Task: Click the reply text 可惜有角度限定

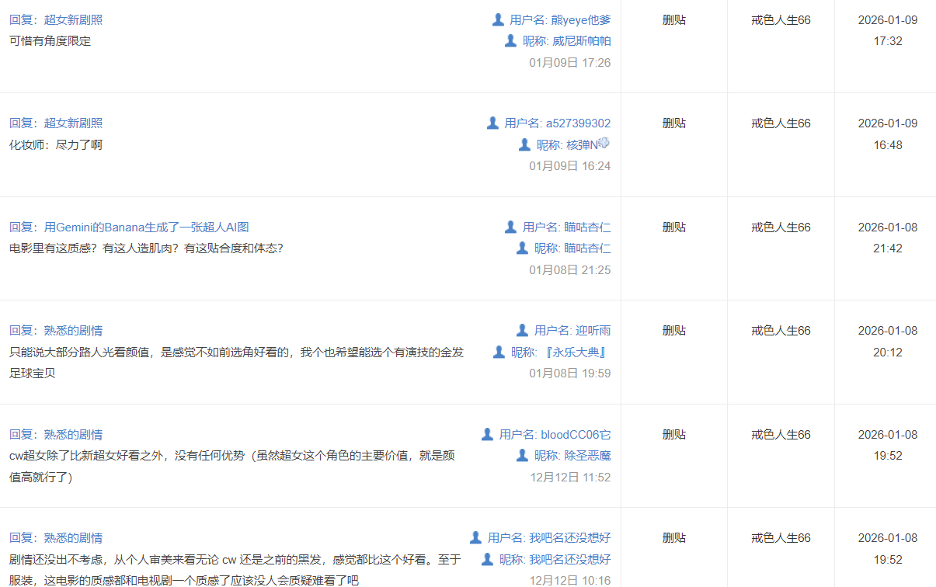Action: coord(50,40)
